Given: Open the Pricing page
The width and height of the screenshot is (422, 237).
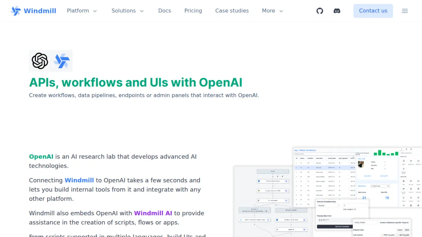Looking at the screenshot, I should pos(193,11).
